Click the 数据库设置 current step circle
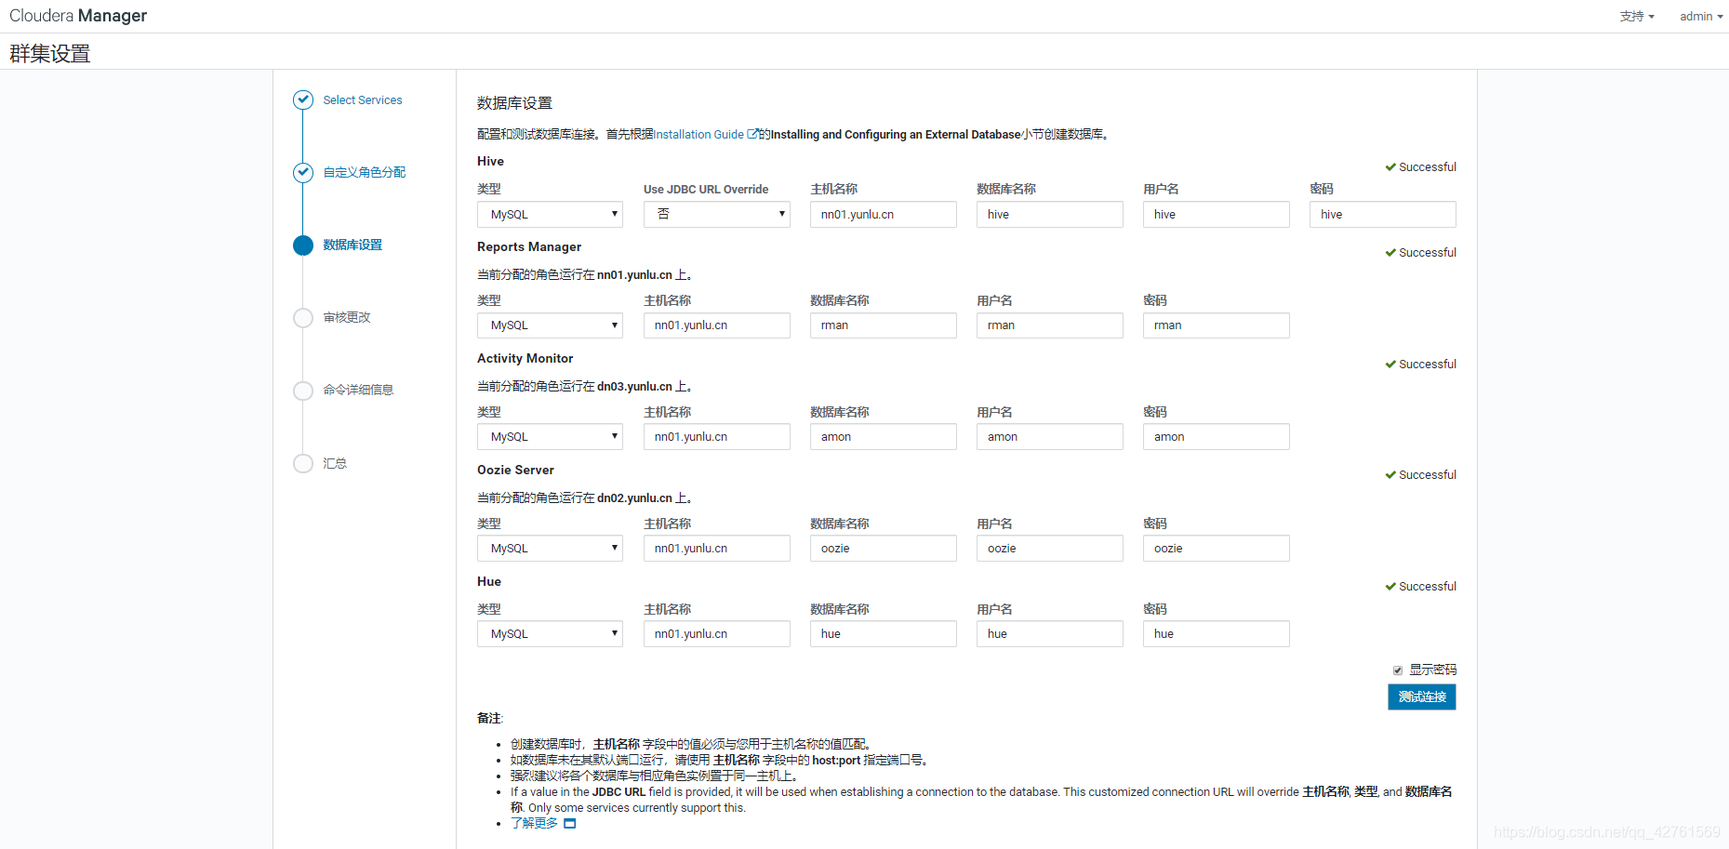The width and height of the screenshot is (1729, 849). point(303,245)
